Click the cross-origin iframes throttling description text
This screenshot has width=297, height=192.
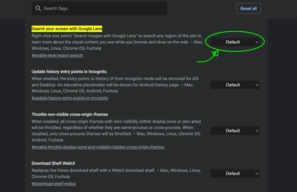point(116,130)
